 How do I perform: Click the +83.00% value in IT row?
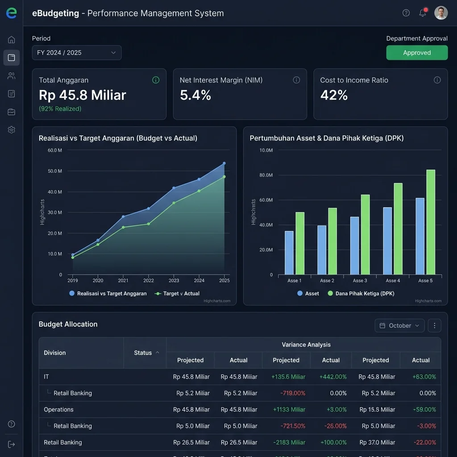pyautogui.click(x=424, y=377)
